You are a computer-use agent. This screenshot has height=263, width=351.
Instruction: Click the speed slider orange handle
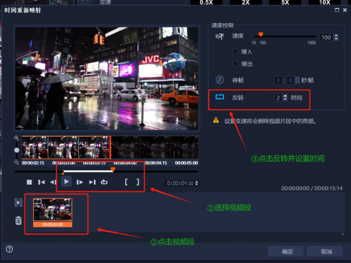(x=261, y=35)
